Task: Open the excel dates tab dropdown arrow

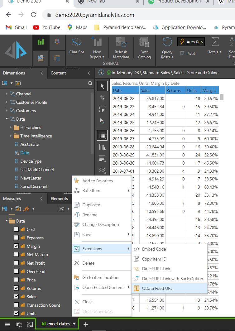Action: (x=74, y=324)
